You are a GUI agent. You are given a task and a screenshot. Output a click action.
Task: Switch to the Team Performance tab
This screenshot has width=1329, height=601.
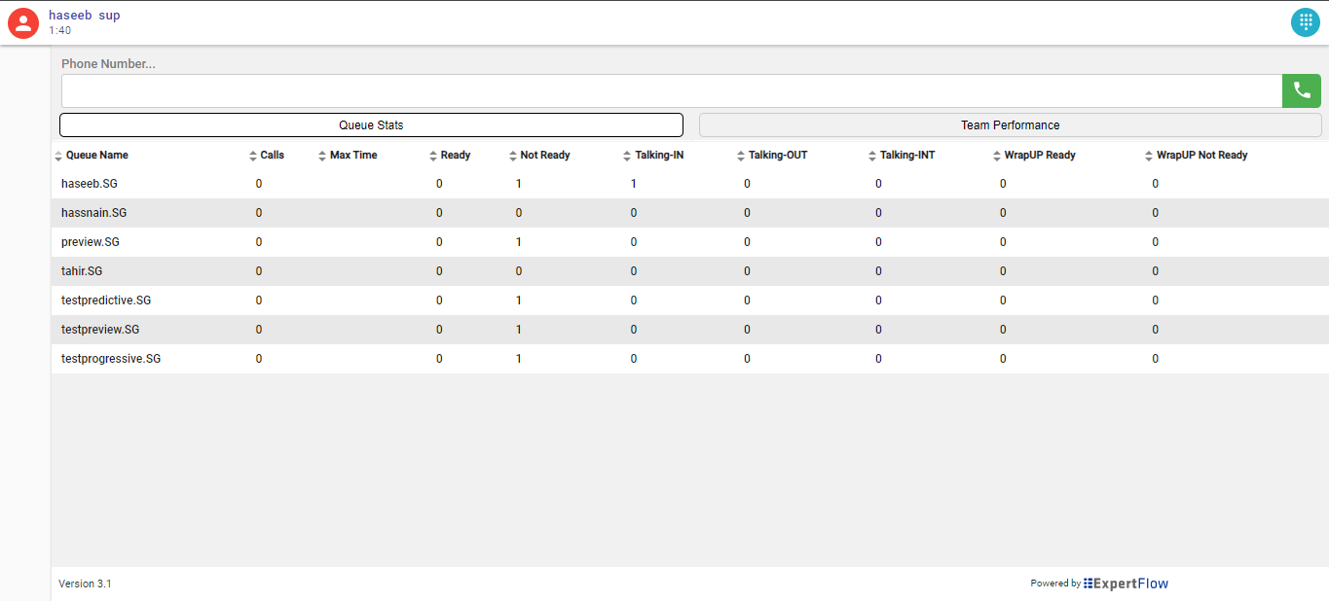tap(1010, 125)
